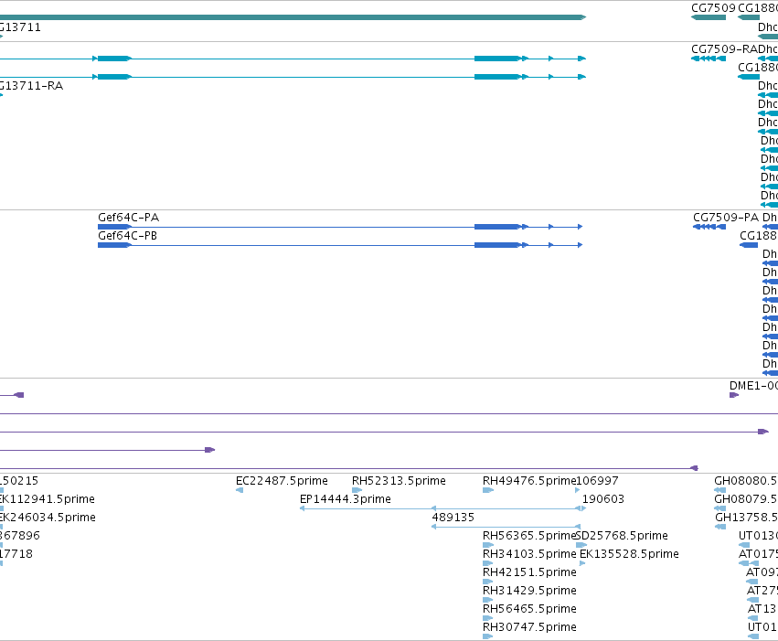Open the EP14444.3prime label

(346, 499)
